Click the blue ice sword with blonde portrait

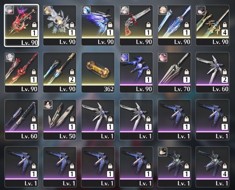(x=174, y=26)
